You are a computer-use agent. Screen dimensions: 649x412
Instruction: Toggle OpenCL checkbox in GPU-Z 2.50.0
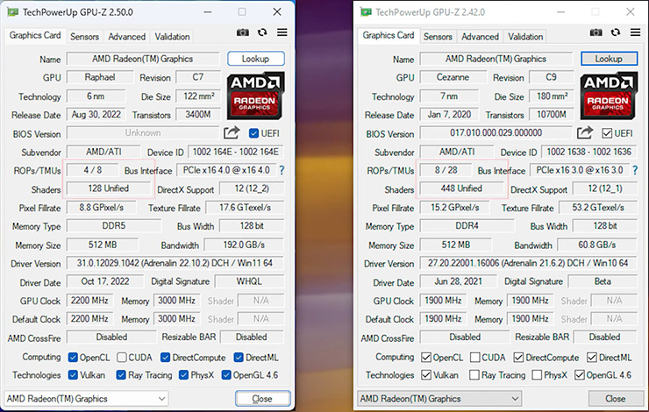73,358
